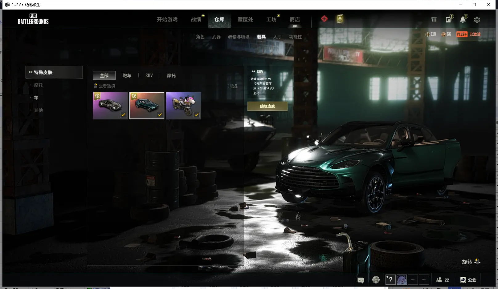Click the 编辑皮肤 button
The image size is (498, 289).
[267, 106]
